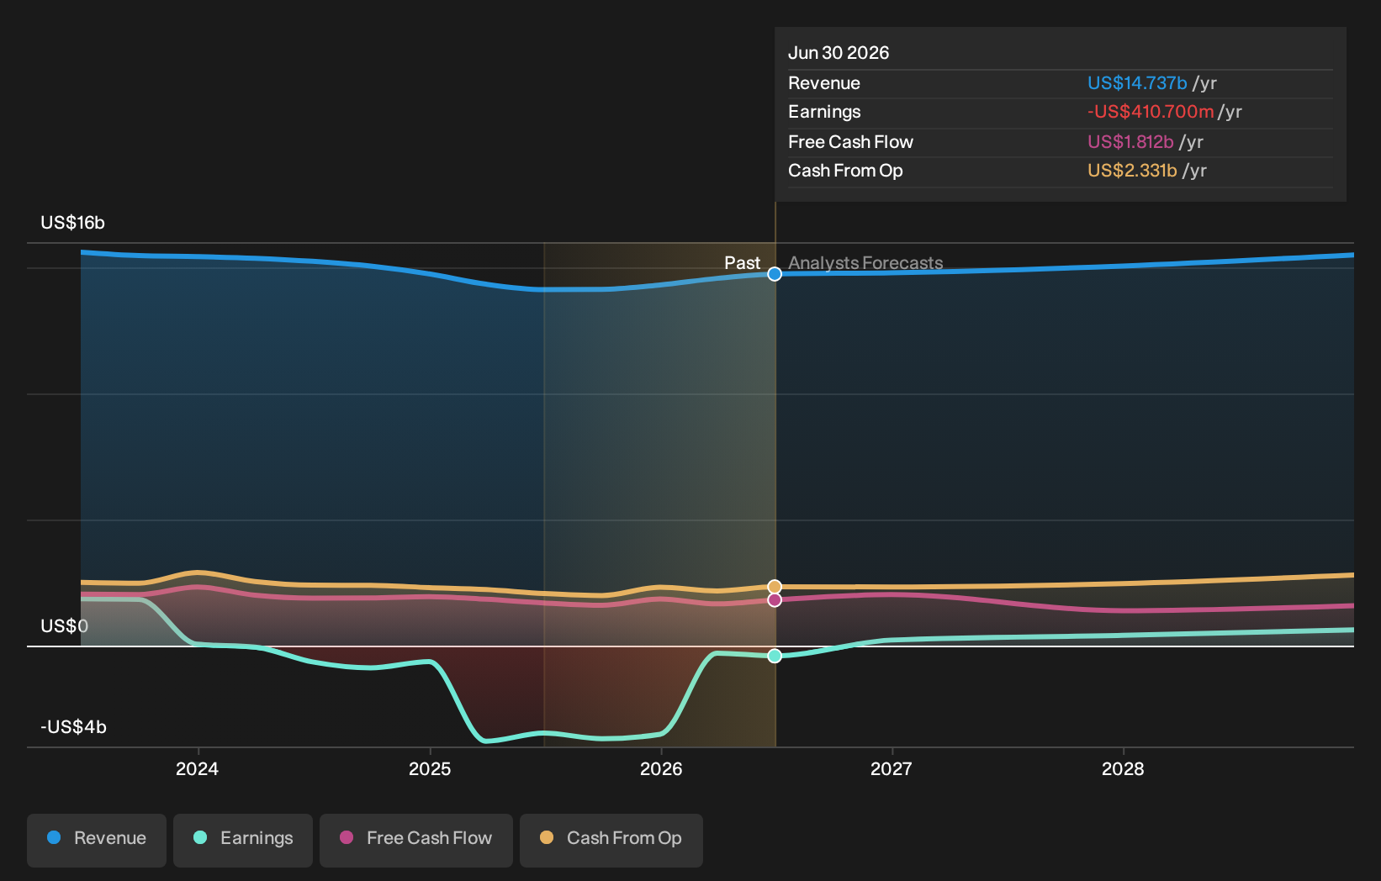Click the pink Free Cash Flow legend dot
Viewport: 1381px width, 881px height.
[x=347, y=837]
